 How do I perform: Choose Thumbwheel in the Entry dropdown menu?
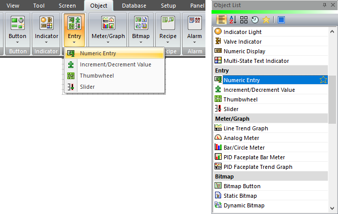97,76
